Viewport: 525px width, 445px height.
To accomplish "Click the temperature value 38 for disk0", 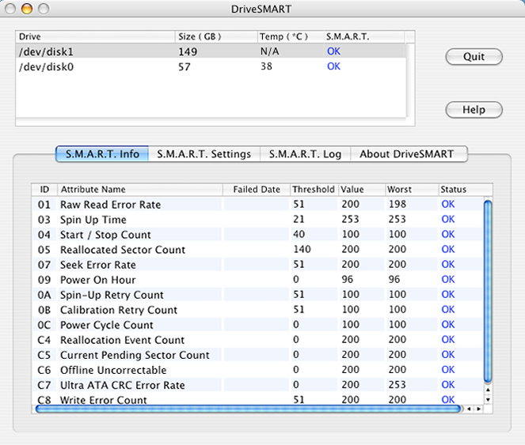I will 267,66.
